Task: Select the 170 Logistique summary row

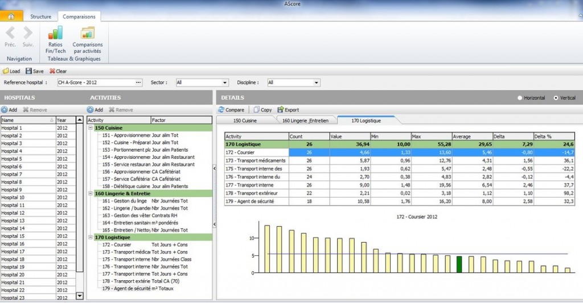Action: click(x=399, y=144)
